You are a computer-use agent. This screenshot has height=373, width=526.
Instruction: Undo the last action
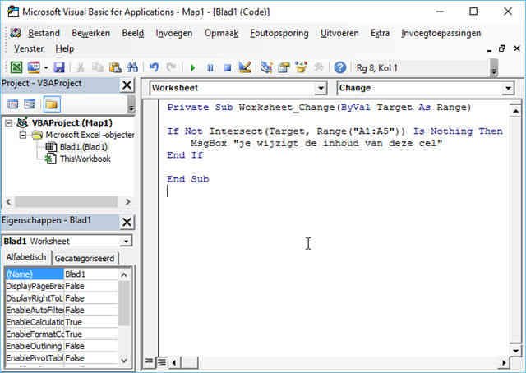(154, 67)
